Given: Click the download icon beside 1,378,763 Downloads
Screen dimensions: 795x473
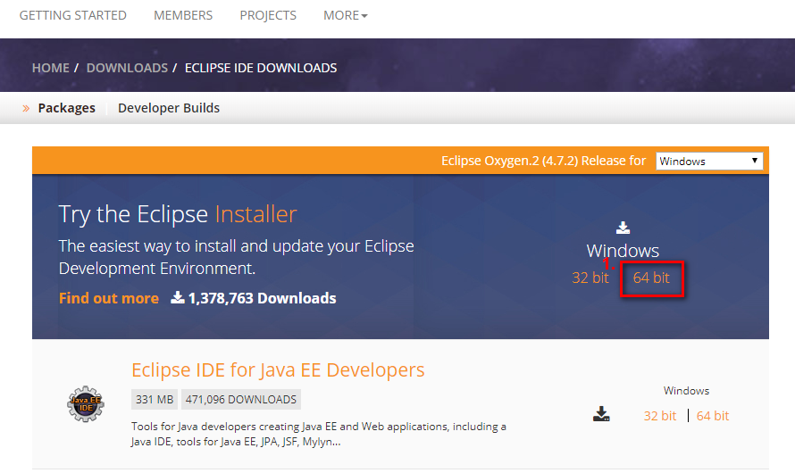Looking at the screenshot, I should coord(178,297).
